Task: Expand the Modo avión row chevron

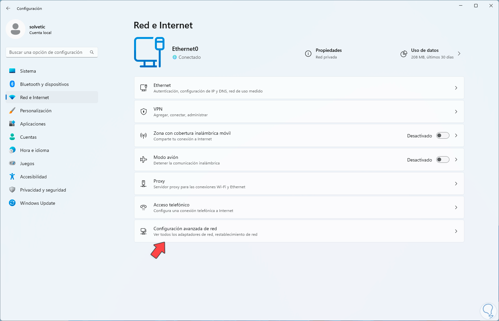Action: click(456, 160)
